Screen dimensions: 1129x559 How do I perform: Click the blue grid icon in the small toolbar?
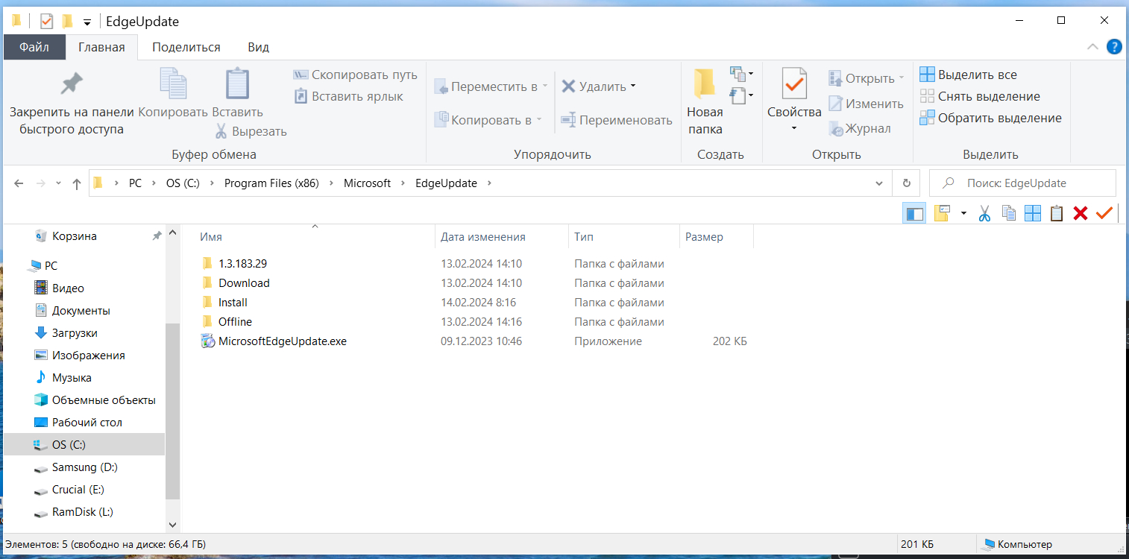1033,214
